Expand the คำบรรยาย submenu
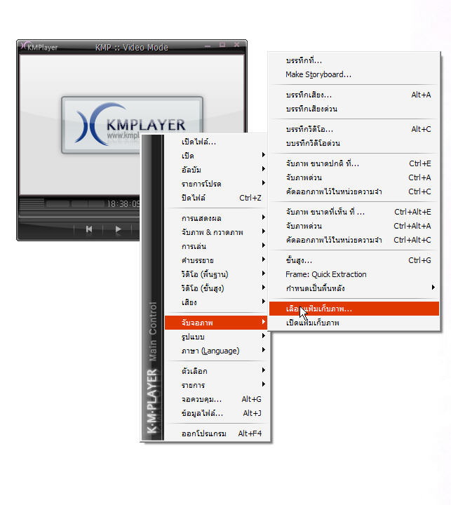Viewport: 451px width, 505px height. coord(216,260)
